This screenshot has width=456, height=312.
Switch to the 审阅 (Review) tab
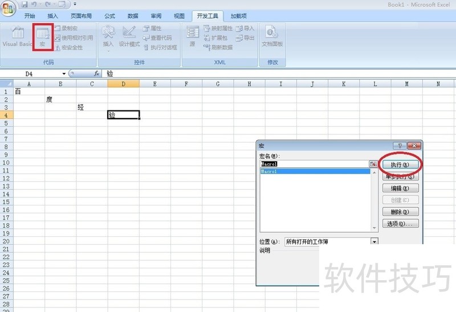(x=156, y=16)
